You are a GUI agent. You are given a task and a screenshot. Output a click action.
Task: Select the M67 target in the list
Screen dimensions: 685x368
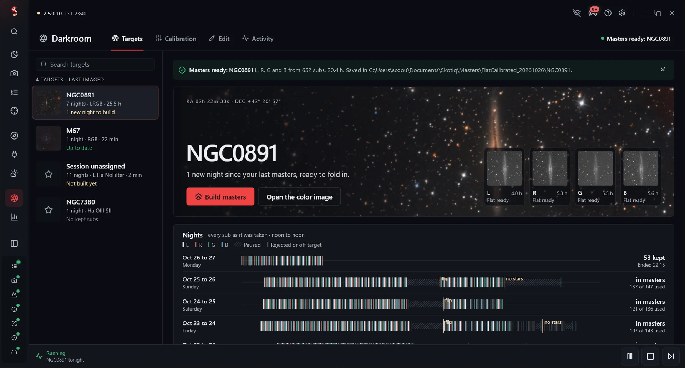pos(95,138)
